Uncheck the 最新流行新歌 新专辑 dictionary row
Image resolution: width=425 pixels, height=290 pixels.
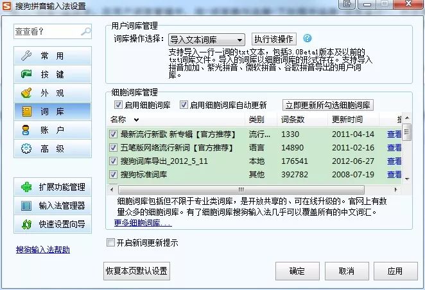[x=113, y=134]
